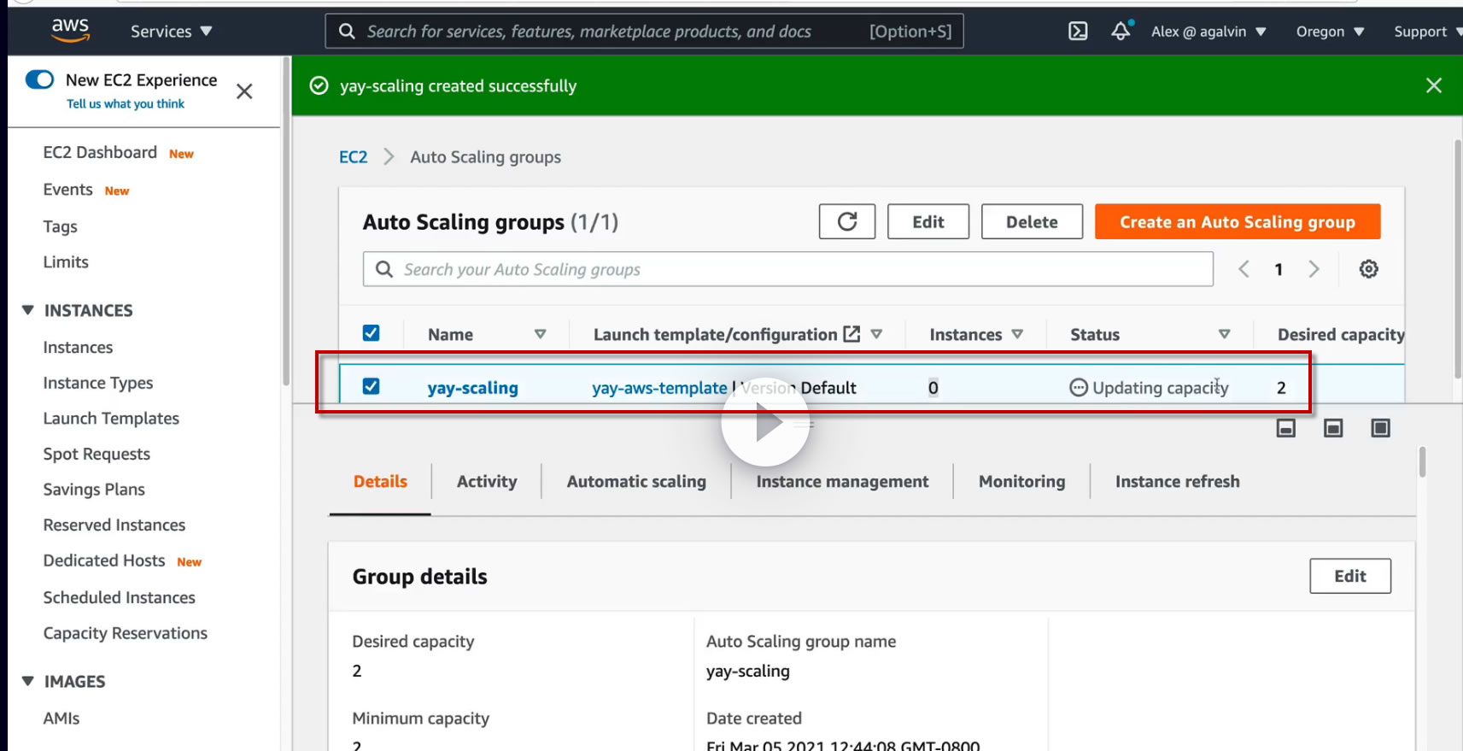Toggle off the New EC2 Experience switch

tap(40, 79)
